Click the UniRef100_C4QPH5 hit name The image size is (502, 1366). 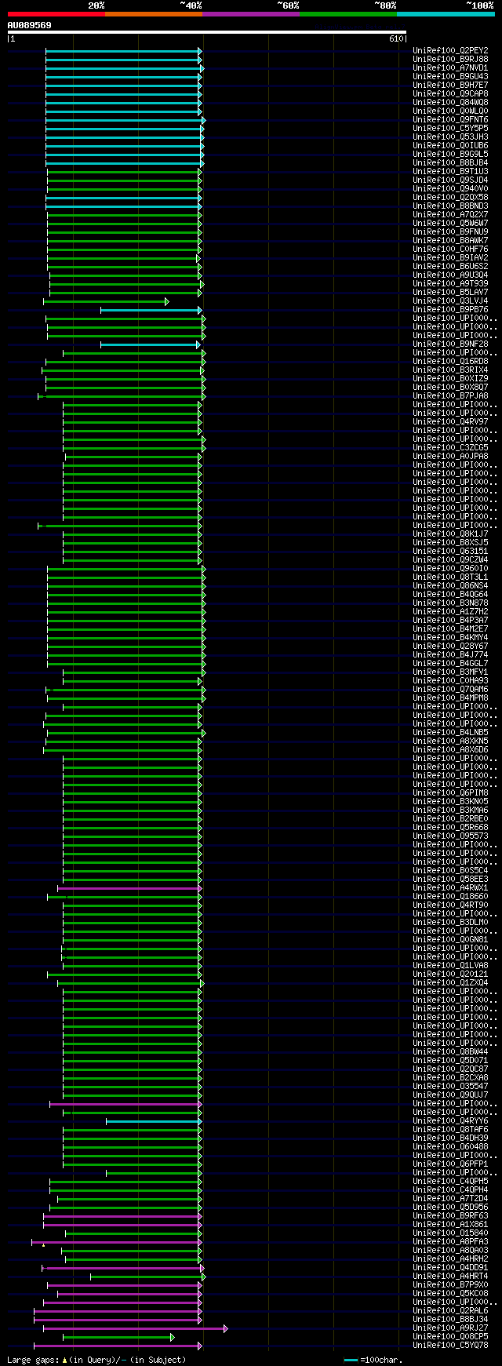click(450, 1182)
